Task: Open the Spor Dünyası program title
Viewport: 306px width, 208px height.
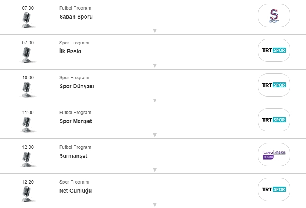Action: tap(77, 86)
